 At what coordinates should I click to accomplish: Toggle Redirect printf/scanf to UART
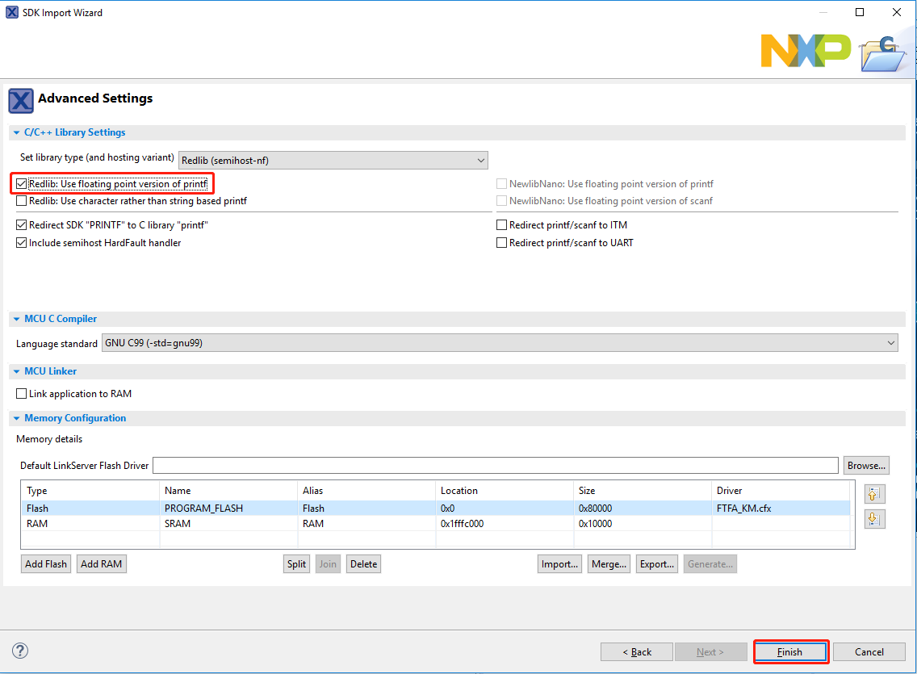tap(502, 243)
